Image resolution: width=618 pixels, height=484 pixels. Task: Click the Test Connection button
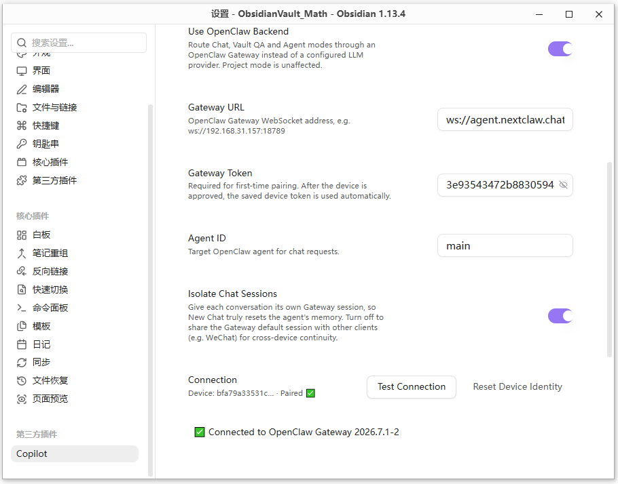(x=412, y=387)
